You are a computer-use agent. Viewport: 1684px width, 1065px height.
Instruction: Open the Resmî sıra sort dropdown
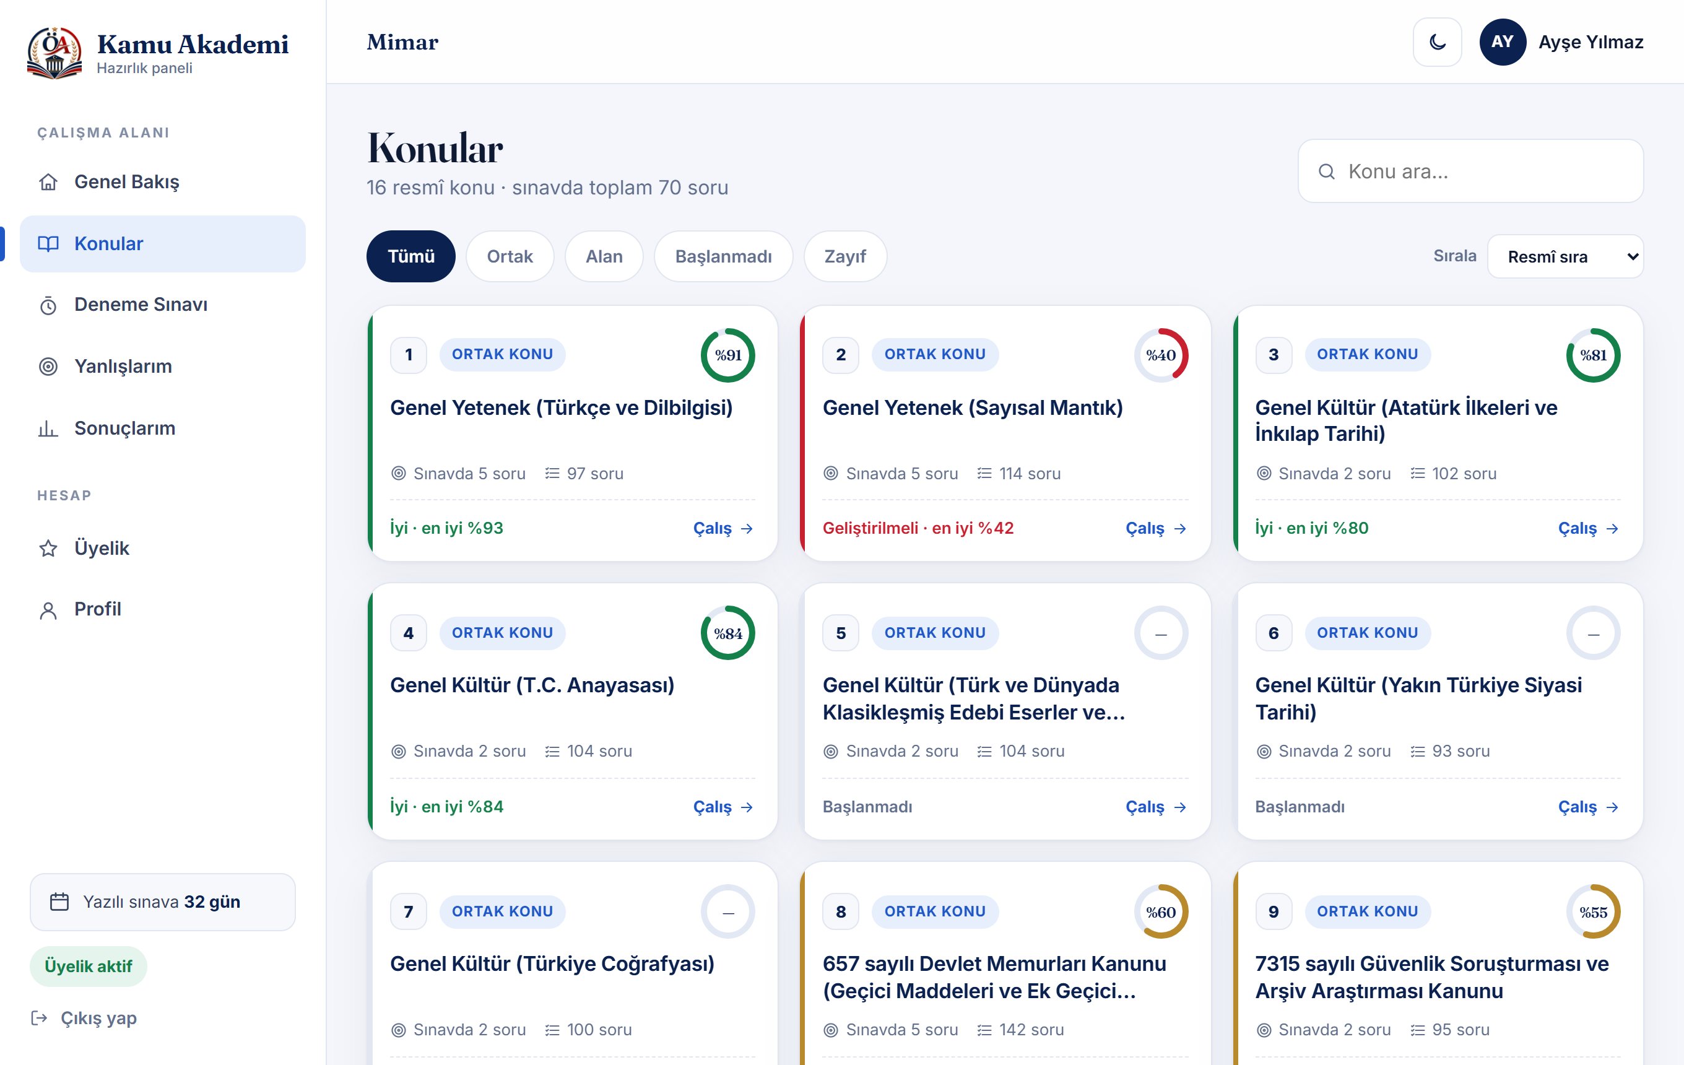pos(1565,256)
